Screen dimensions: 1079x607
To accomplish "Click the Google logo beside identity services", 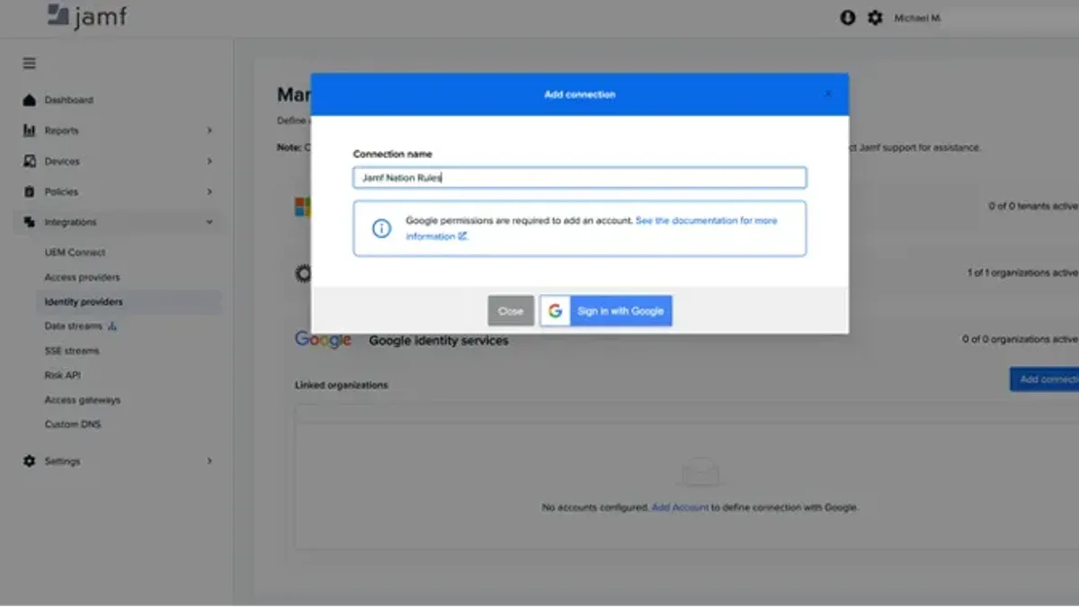I will 323,339.
